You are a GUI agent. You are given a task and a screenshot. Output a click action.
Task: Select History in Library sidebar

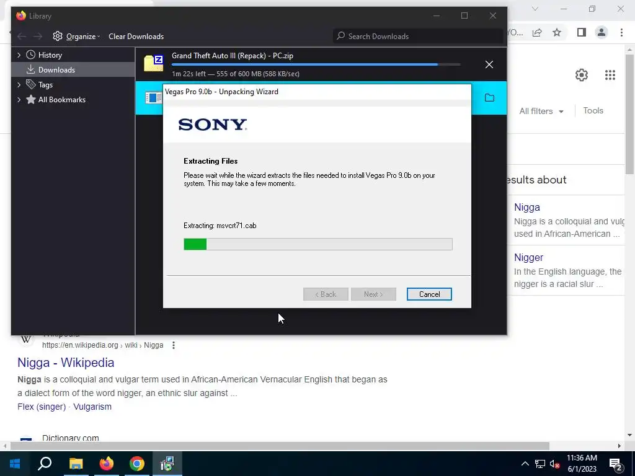(x=50, y=55)
